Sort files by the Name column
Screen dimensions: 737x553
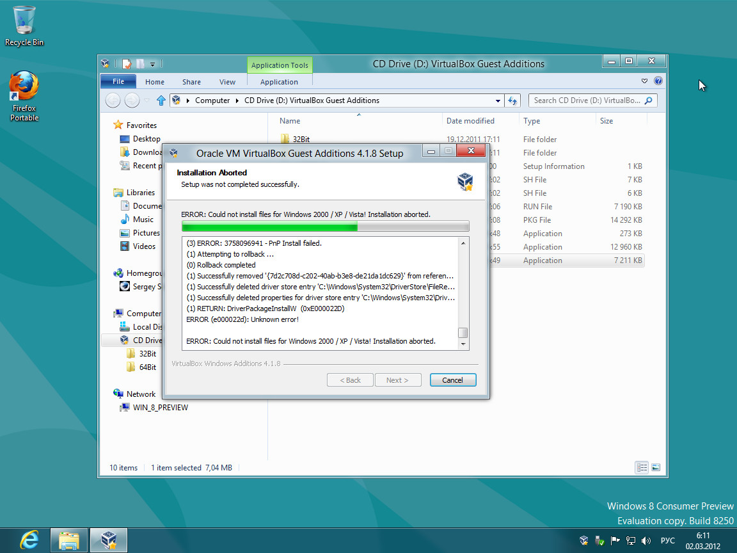click(x=290, y=121)
